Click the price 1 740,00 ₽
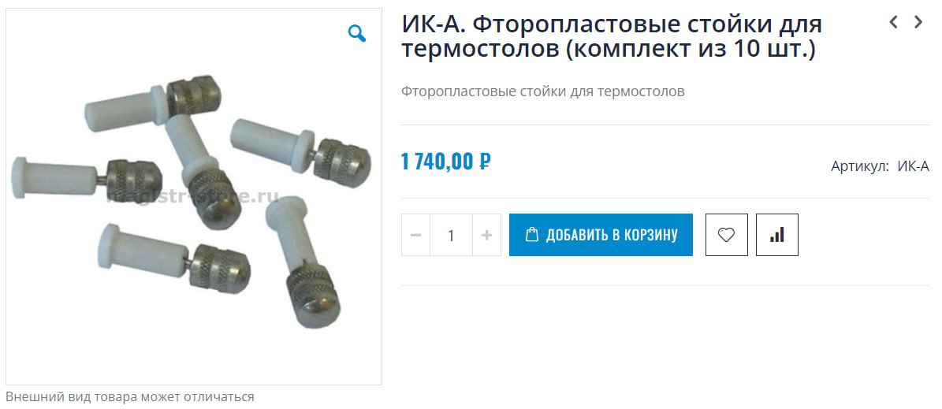The height and width of the screenshot is (409, 942). coord(445,161)
